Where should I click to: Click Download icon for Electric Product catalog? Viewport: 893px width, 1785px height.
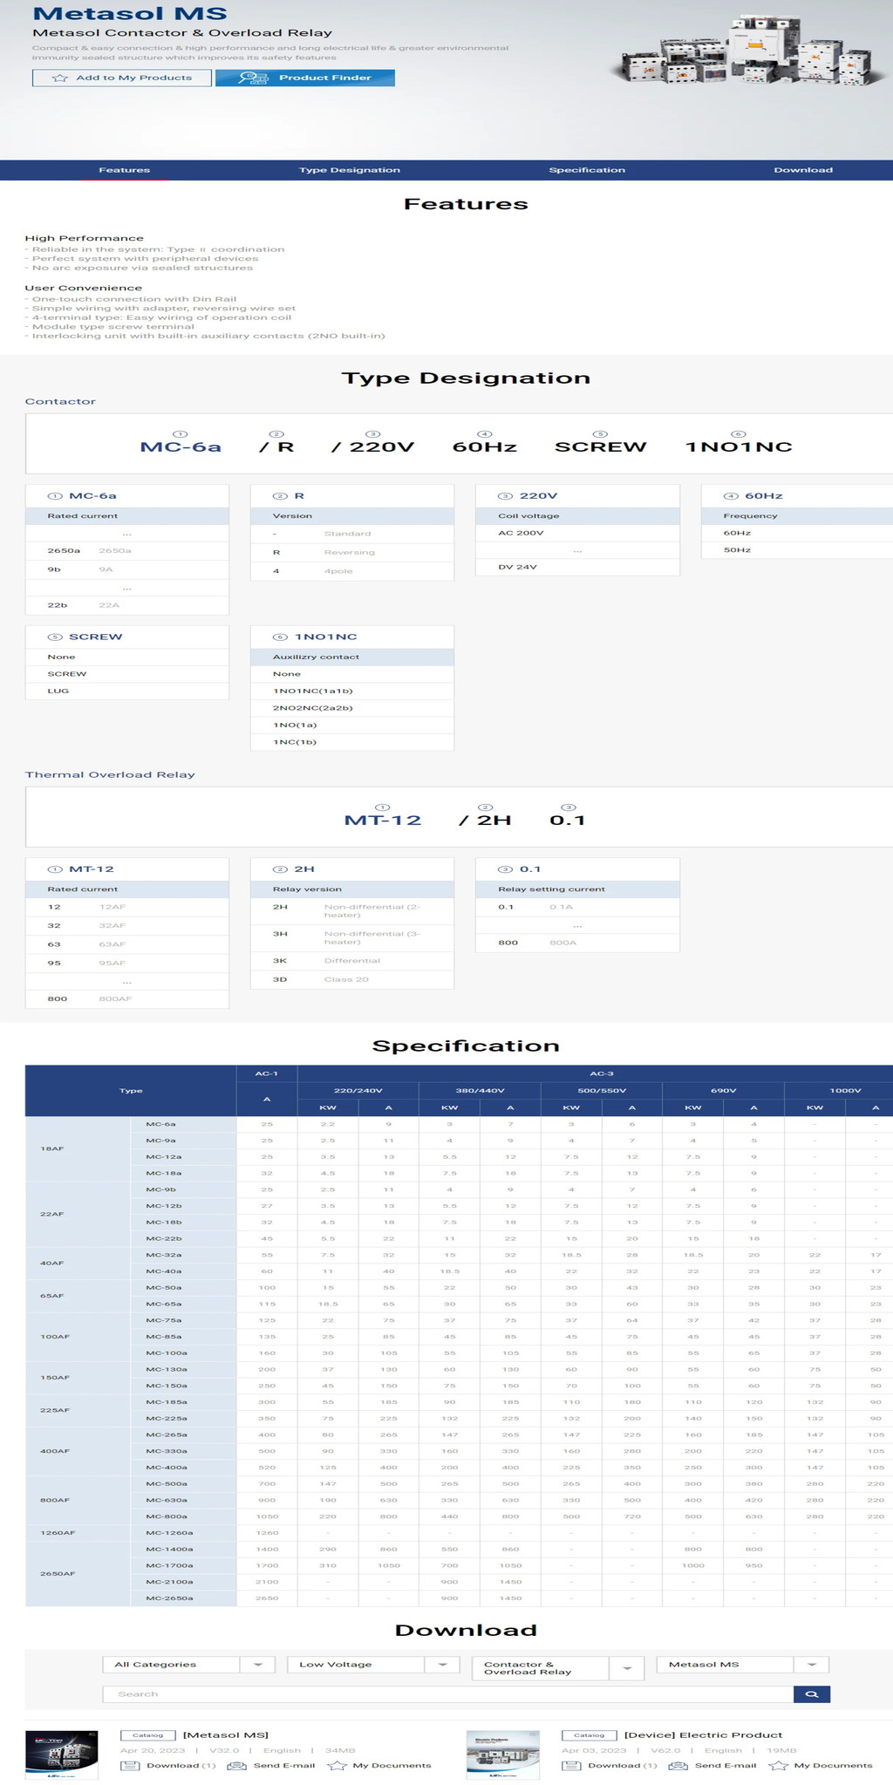(x=571, y=1765)
